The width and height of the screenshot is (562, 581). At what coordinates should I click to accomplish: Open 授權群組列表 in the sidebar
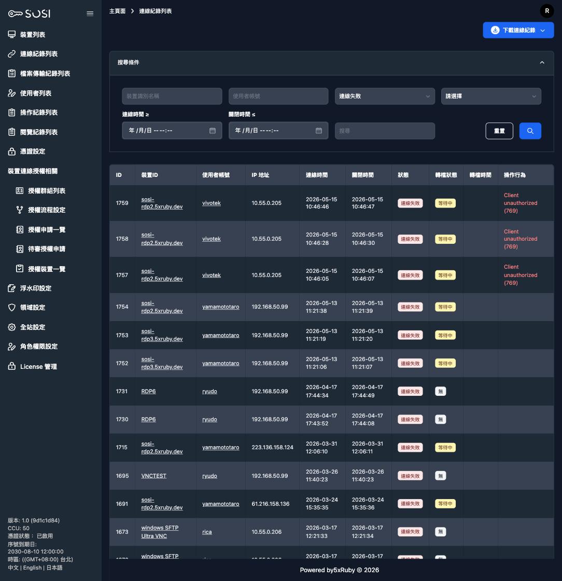click(x=47, y=191)
